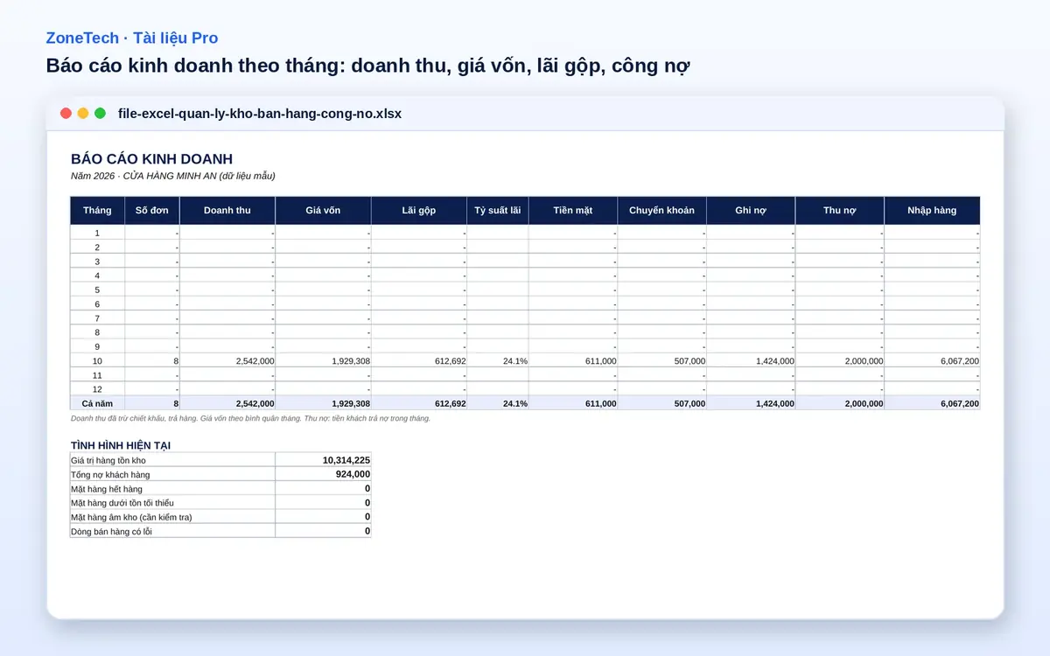1050x656 pixels.
Task: Select Chuyển khoản 507,000 in the month 10 row
Action: 661,360
